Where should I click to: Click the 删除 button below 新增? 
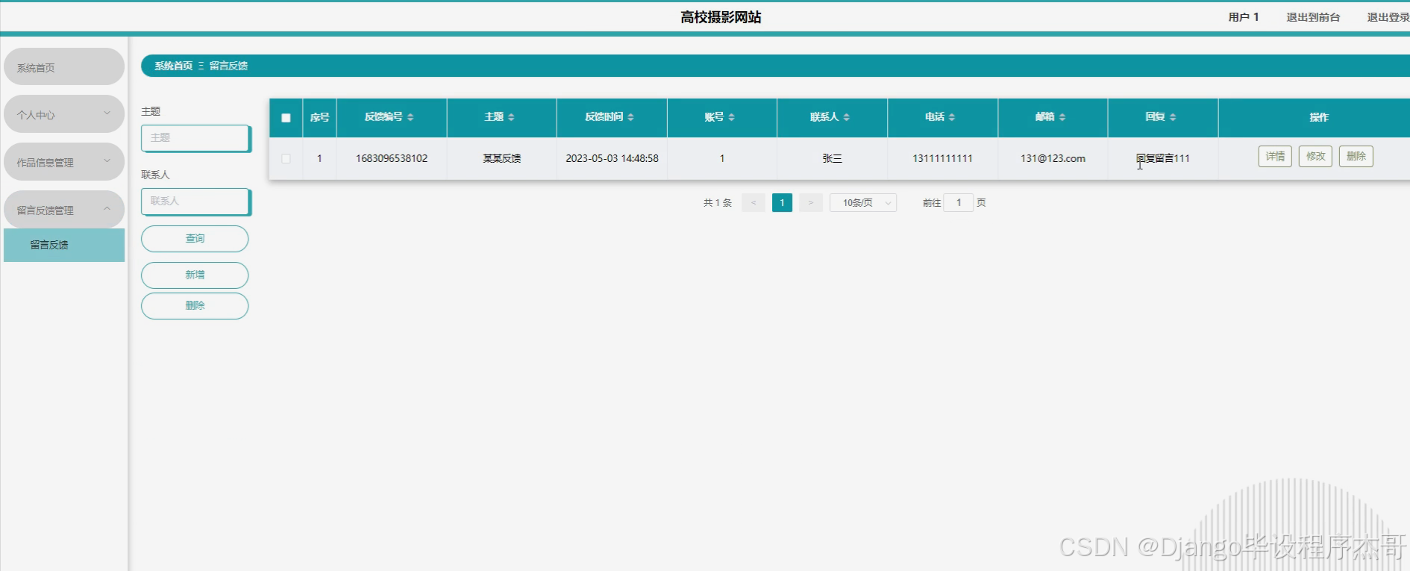click(x=195, y=306)
